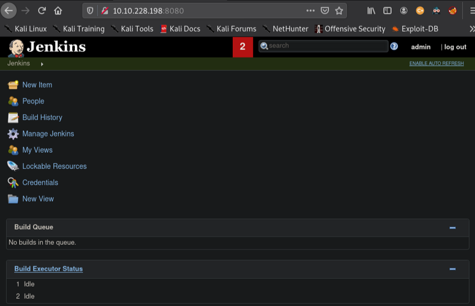Open browser home page icon
This screenshot has width=475, height=306.
58,11
